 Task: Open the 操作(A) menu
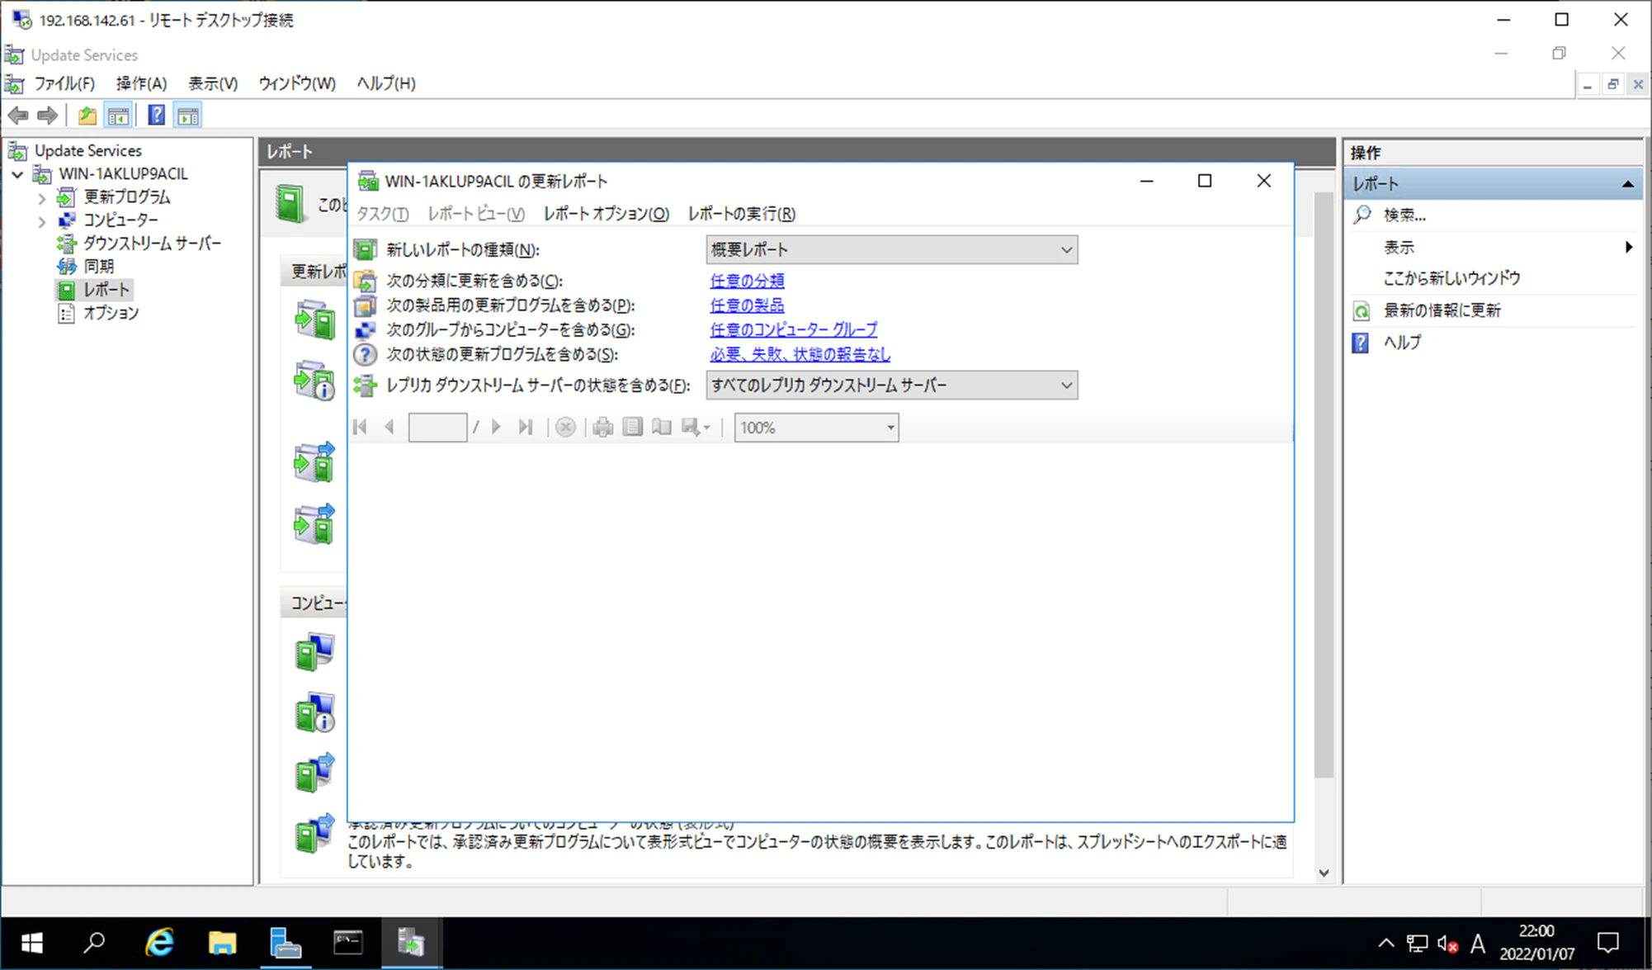pos(141,83)
